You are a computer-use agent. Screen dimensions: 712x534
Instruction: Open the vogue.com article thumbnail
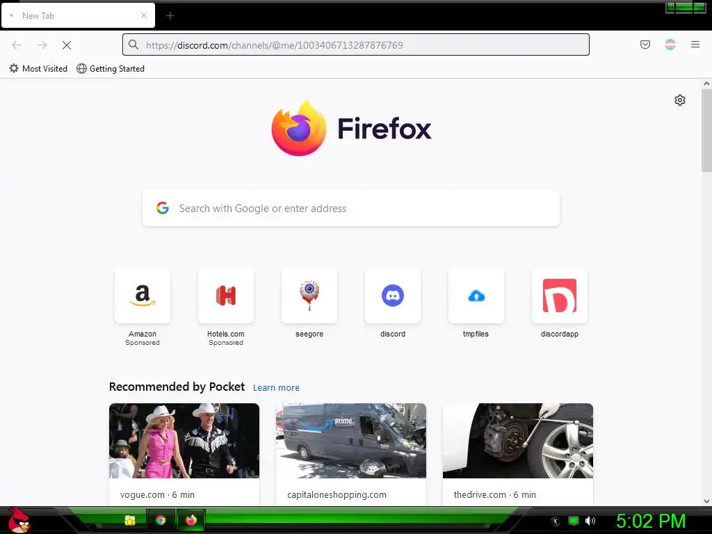184,440
